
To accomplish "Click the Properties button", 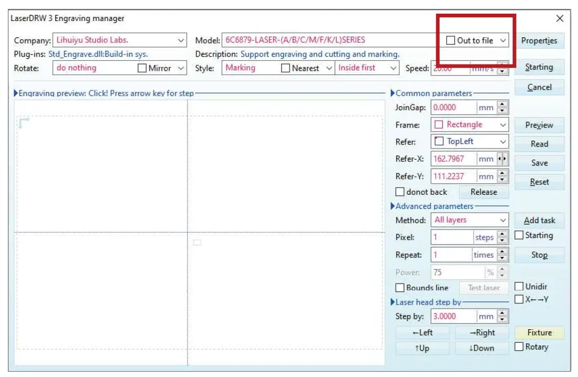I will [x=539, y=40].
